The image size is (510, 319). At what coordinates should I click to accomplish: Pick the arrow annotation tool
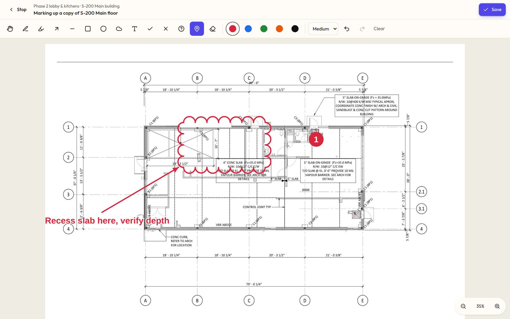(57, 29)
